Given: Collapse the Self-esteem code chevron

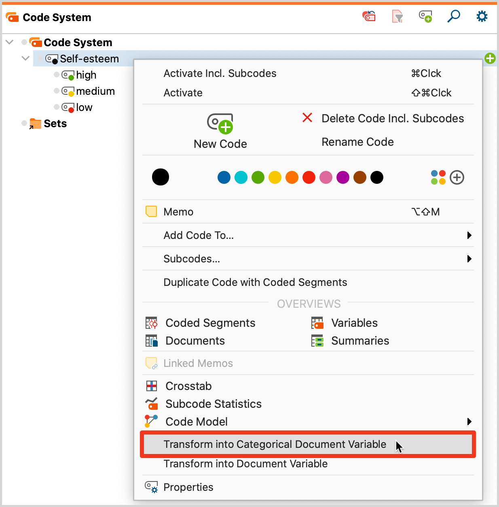Looking at the screenshot, I should [x=25, y=58].
